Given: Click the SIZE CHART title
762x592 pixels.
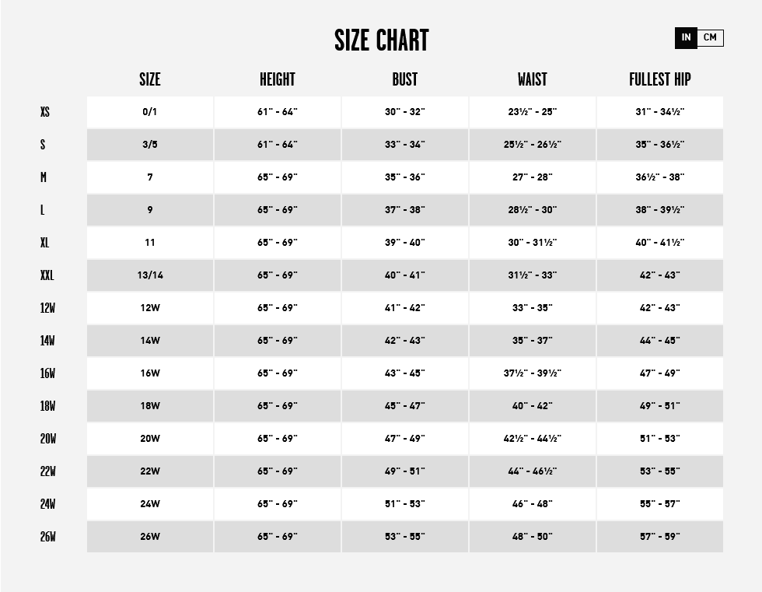Looking at the screenshot, I should click(x=382, y=40).
